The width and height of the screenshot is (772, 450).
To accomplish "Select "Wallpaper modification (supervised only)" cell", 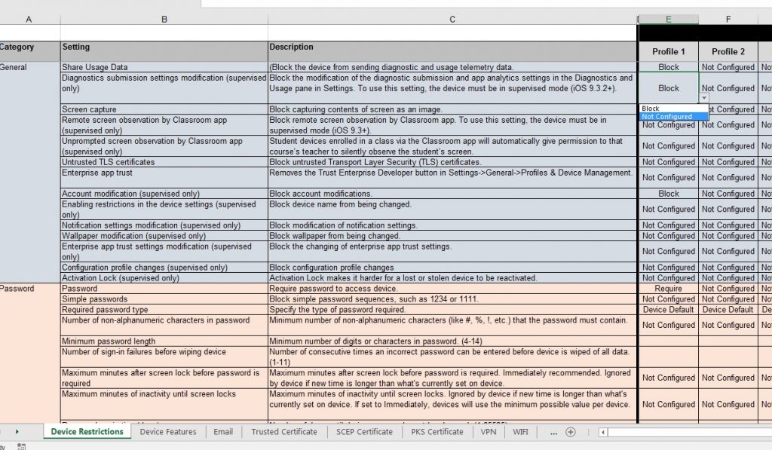I will click(x=164, y=236).
